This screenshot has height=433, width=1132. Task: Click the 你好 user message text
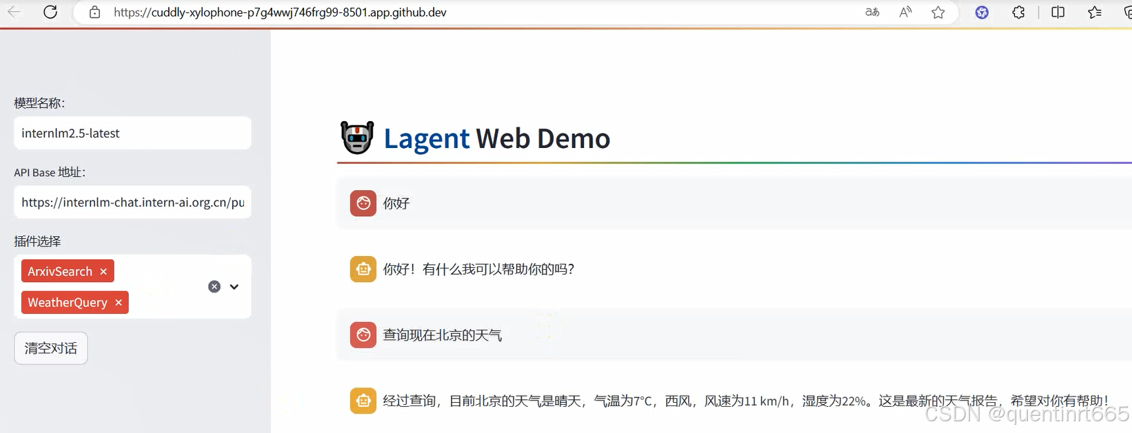pyautogui.click(x=396, y=203)
